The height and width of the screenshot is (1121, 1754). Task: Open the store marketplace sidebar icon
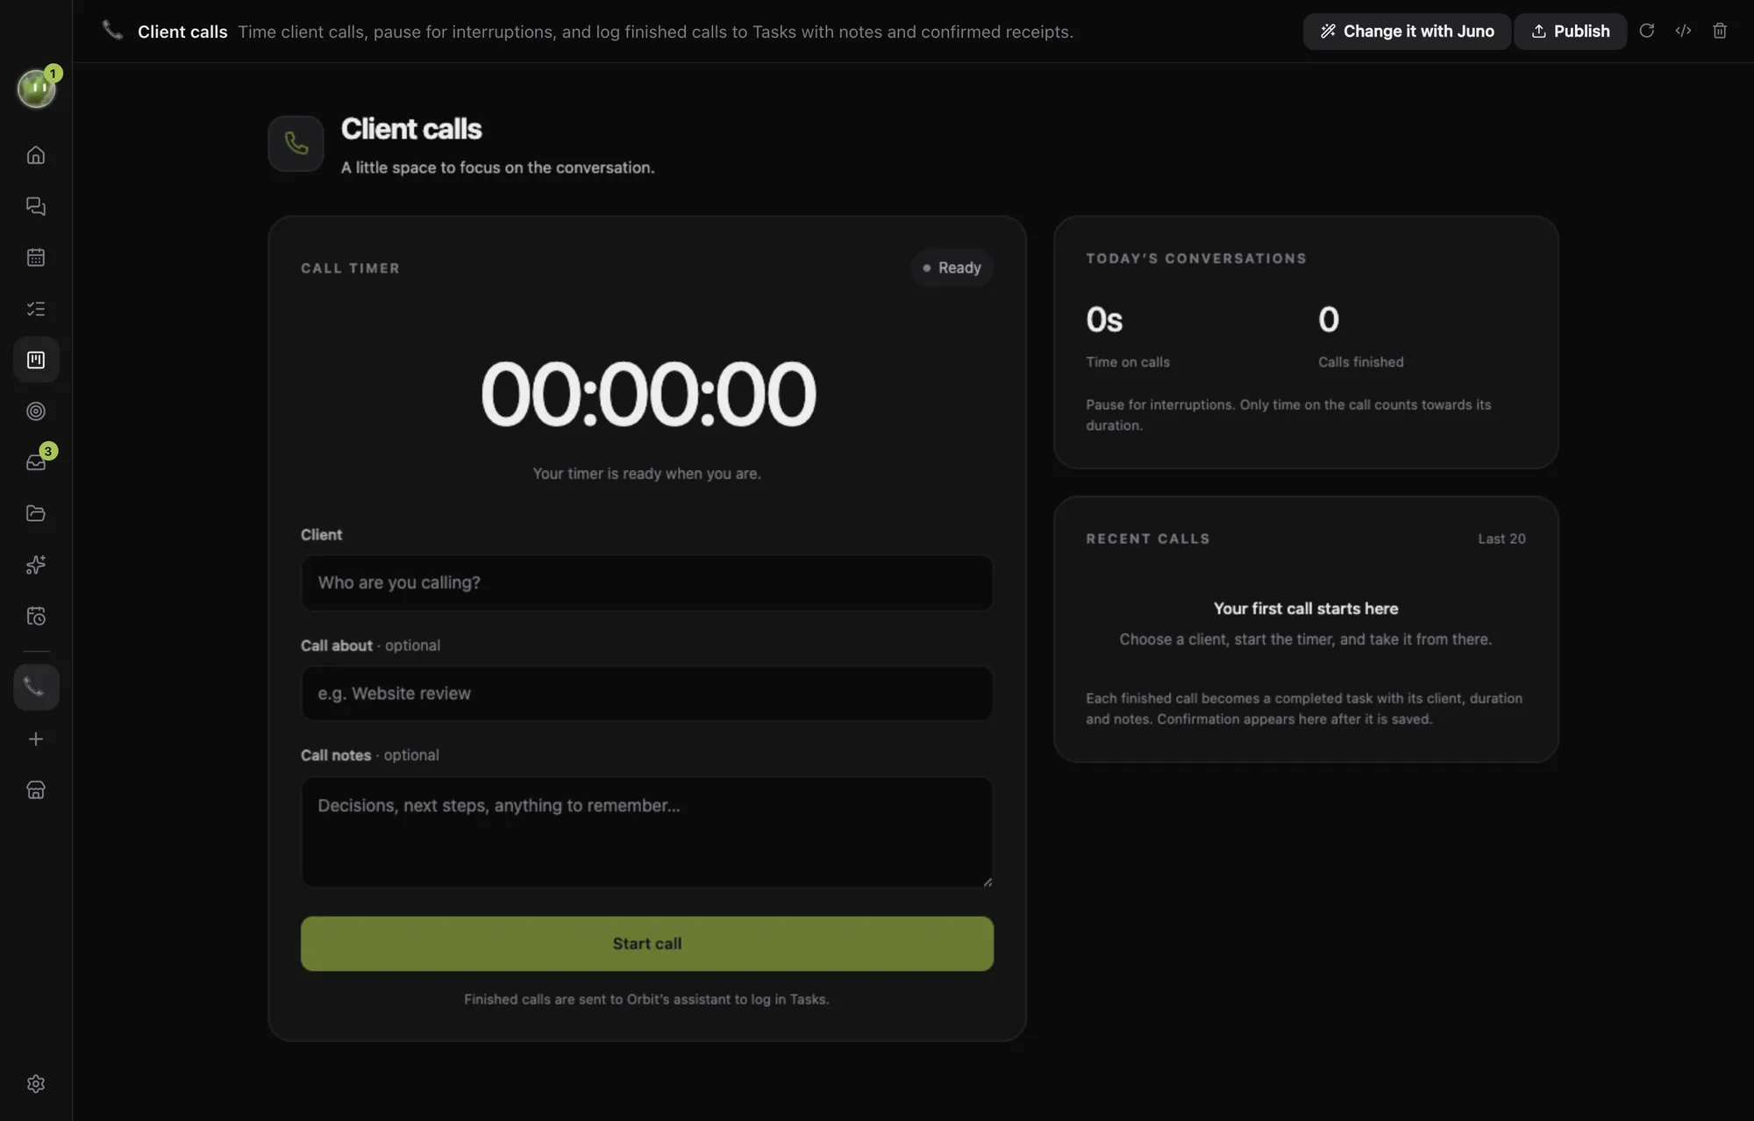[x=36, y=790]
